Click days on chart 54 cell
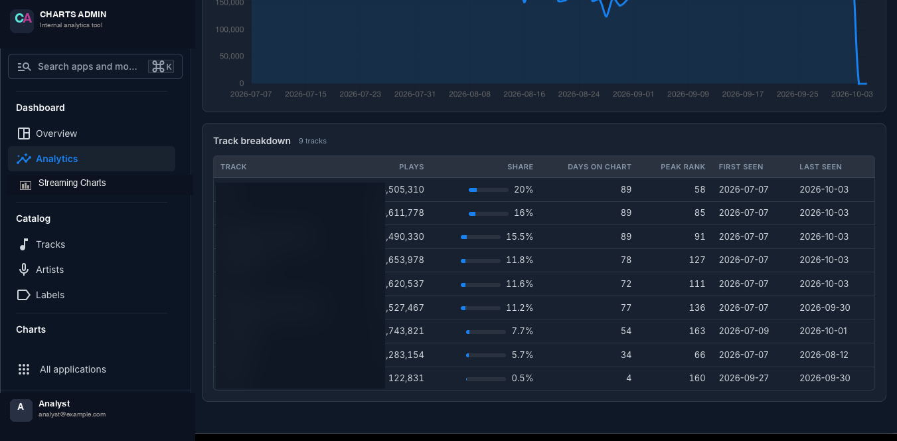897x441 pixels. pyautogui.click(x=626, y=331)
